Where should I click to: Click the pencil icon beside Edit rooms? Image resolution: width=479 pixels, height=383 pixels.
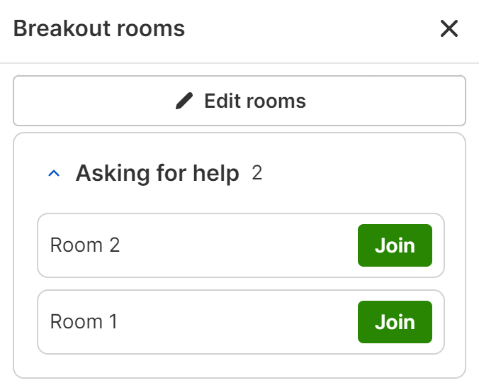(x=184, y=101)
